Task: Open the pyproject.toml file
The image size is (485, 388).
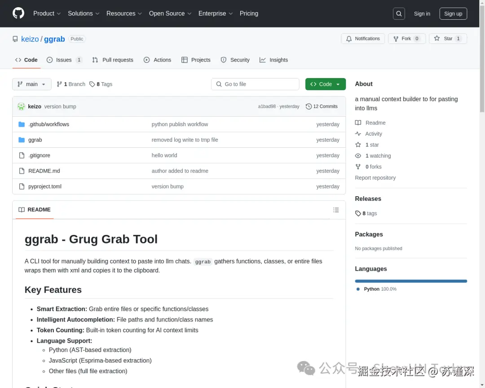Action: (44, 186)
